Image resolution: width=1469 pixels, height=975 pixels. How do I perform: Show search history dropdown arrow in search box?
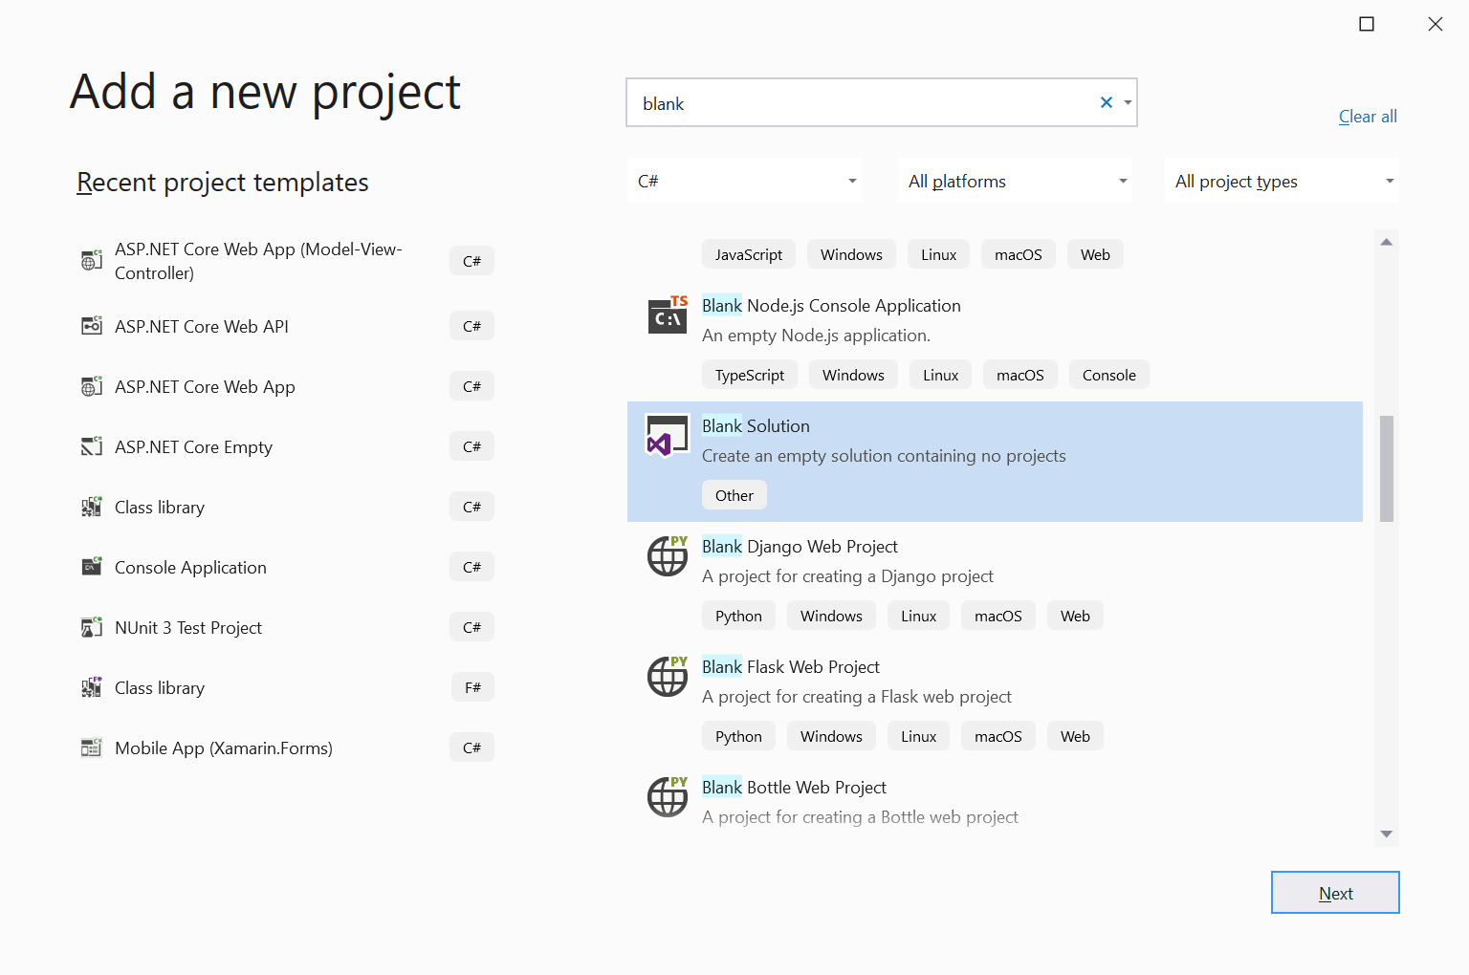point(1128,102)
